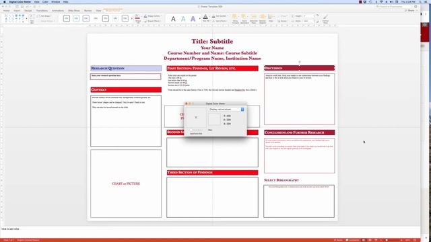The image size is (431, 242).
Task: Open the Apple menu
Action: [x=5, y=1]
